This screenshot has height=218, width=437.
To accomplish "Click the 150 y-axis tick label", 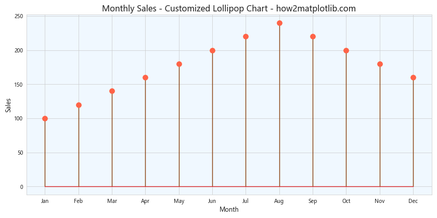I will coord(19,85).
